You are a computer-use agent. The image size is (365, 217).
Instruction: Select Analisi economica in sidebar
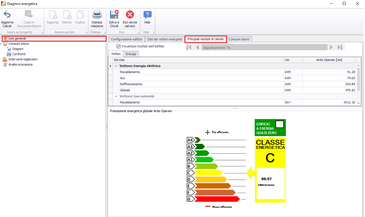click(x=20, y=64)
